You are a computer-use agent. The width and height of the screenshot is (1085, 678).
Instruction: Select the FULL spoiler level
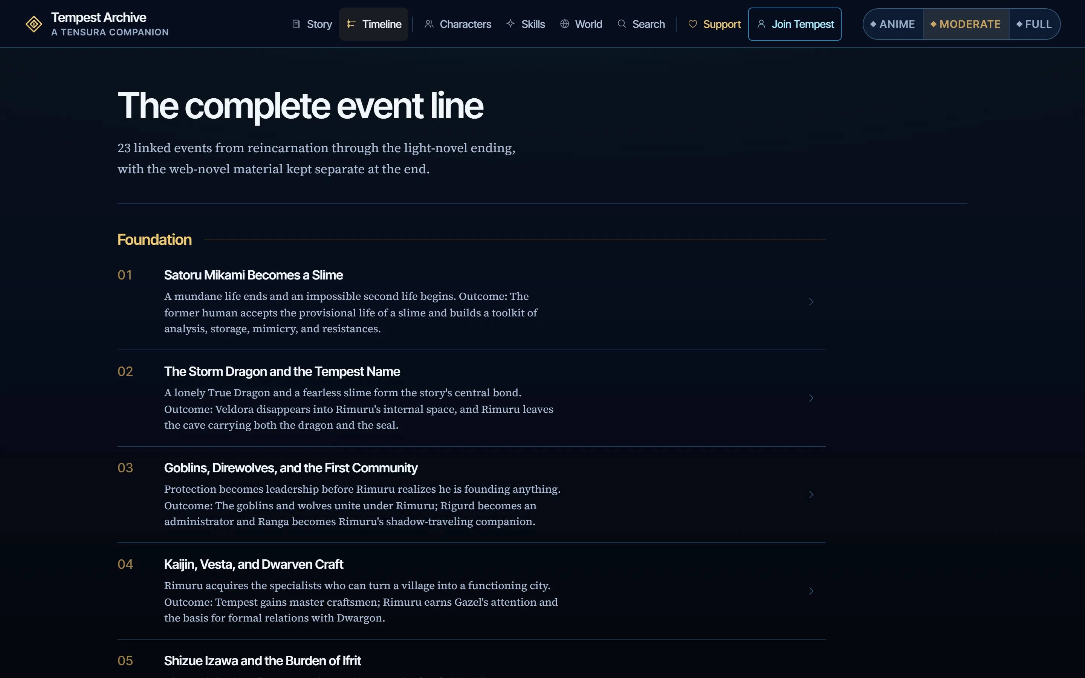(1035, 24)
